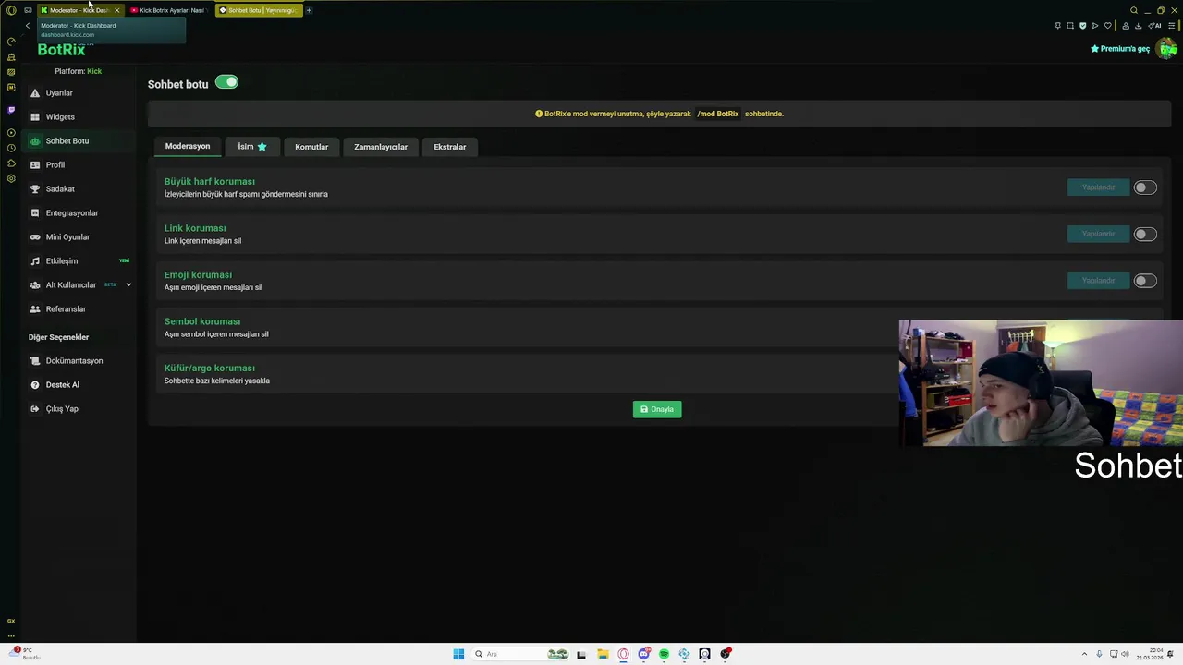Open Widgets via its grid icon
Image resolution: width=1183 pixels, height=665 pixels.
tap(35, 117)
